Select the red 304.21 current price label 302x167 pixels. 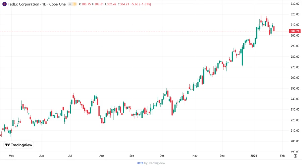(x=295, y=31)
